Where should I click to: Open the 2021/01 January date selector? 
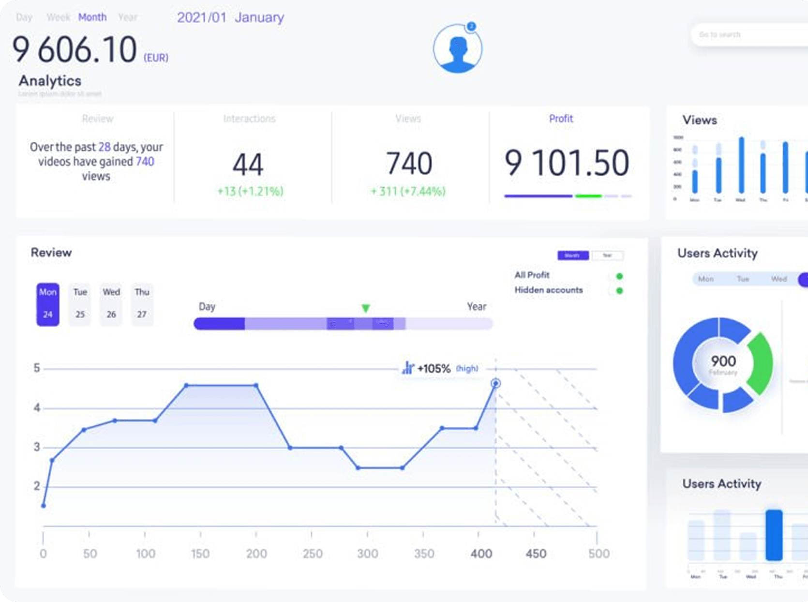tap(230, 17)
